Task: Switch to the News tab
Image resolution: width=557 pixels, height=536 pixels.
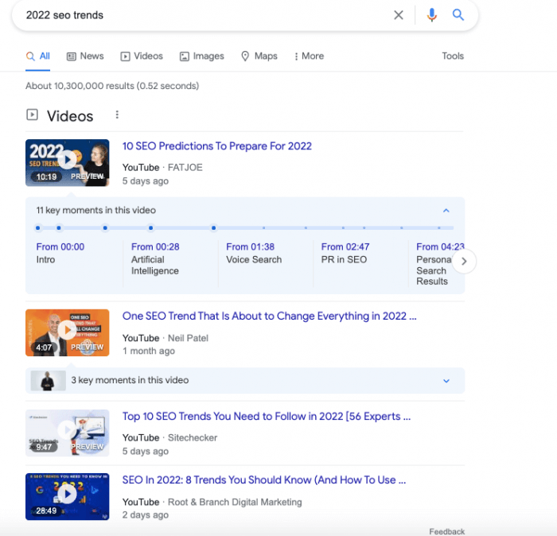Action: point(85,56)
